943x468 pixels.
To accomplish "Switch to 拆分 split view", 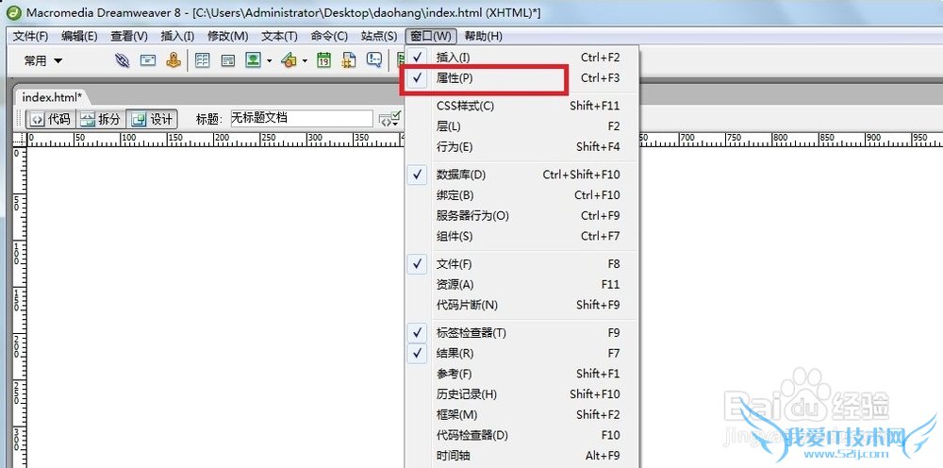I will point(101,119).
